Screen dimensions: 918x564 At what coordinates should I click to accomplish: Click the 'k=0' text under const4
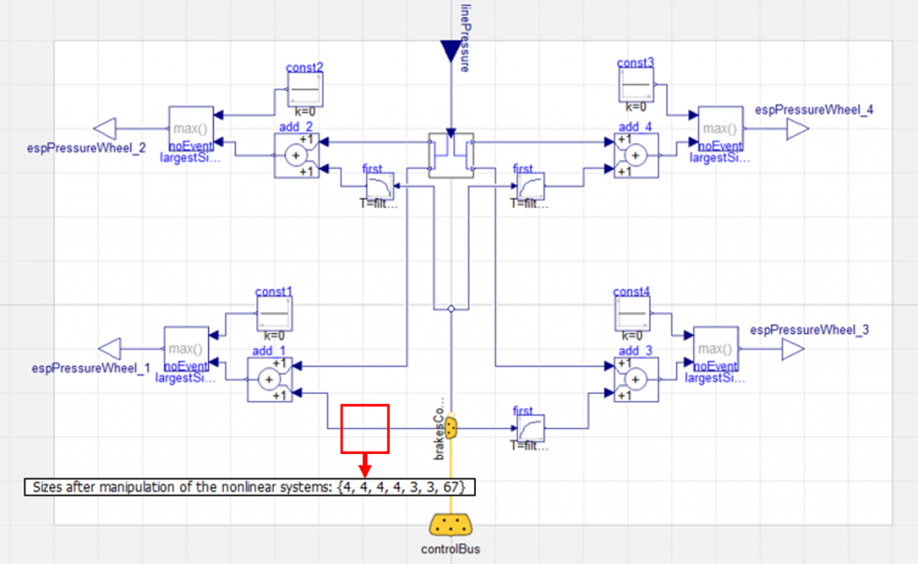tap(632, 336)
